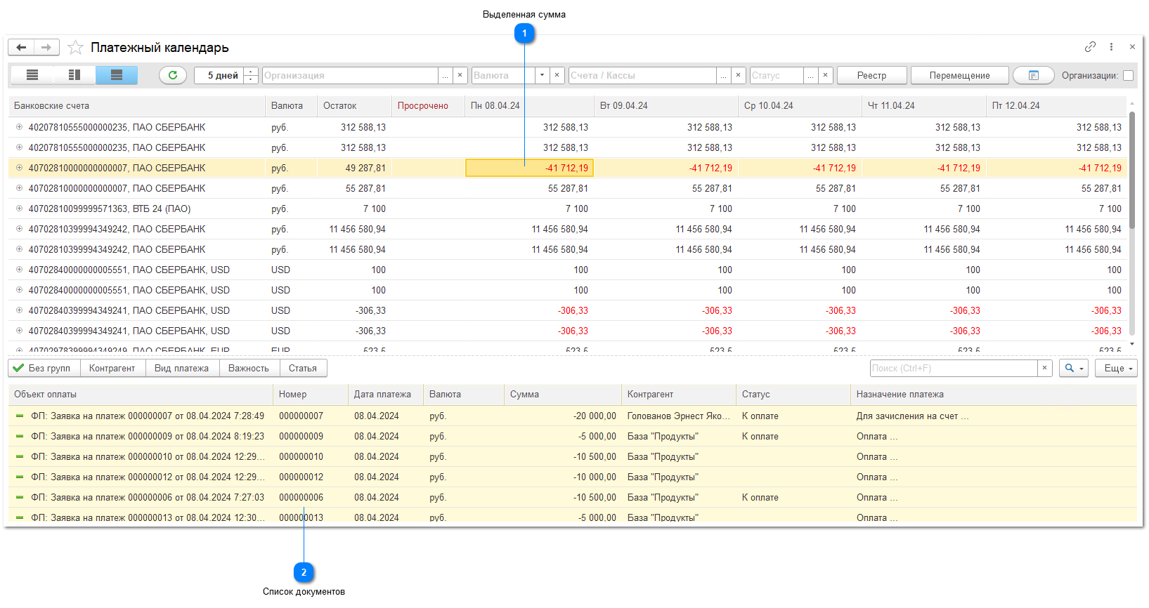Screen dimensions: 1149x608
Task: Click the Просрочено column header
Action: tap(428, 105)
